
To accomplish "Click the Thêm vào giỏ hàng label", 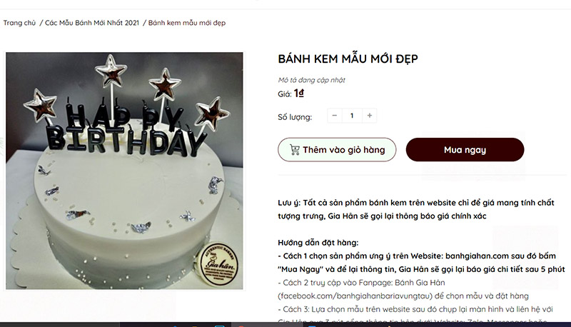I will pyautogui.click(x=343, y=150).
